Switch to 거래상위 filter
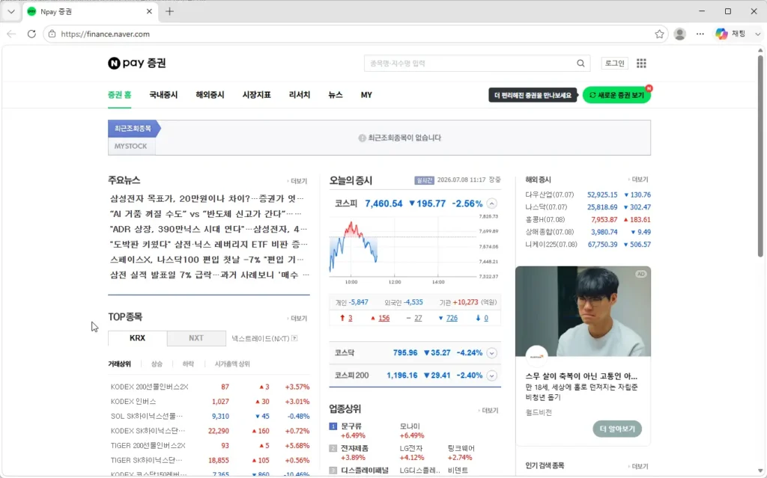 (119, 364)
